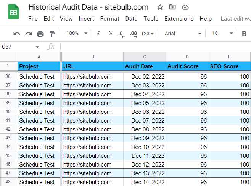Click the Project header cell
This screenshot has height=186, width=251.
tap(39, 66)
